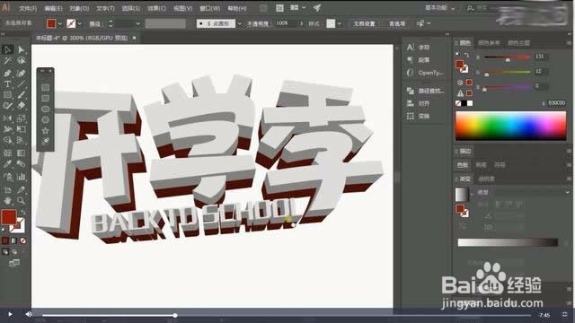Swap fill and stroke in toolbar
The width and height of the screenshot is (575, 323).
tap(22, 213)
